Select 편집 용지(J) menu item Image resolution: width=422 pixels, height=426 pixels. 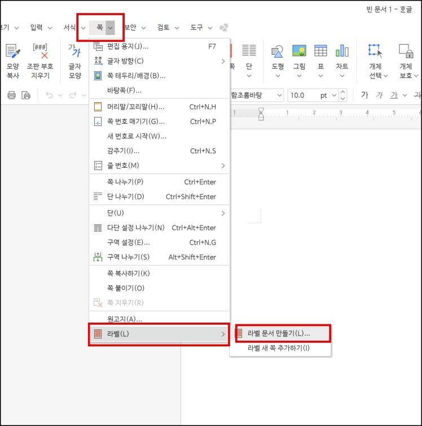tap(160, 46)
